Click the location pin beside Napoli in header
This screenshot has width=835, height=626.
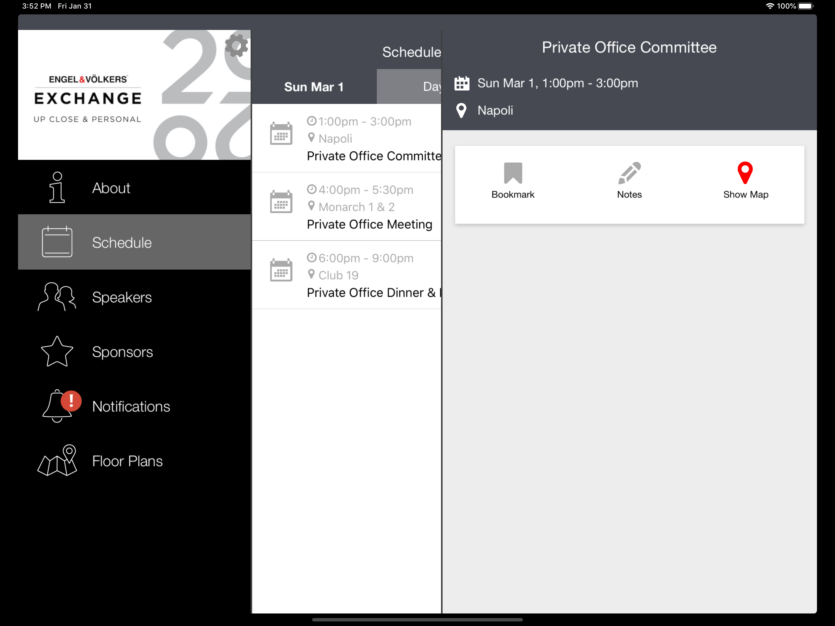click(461, 111)
